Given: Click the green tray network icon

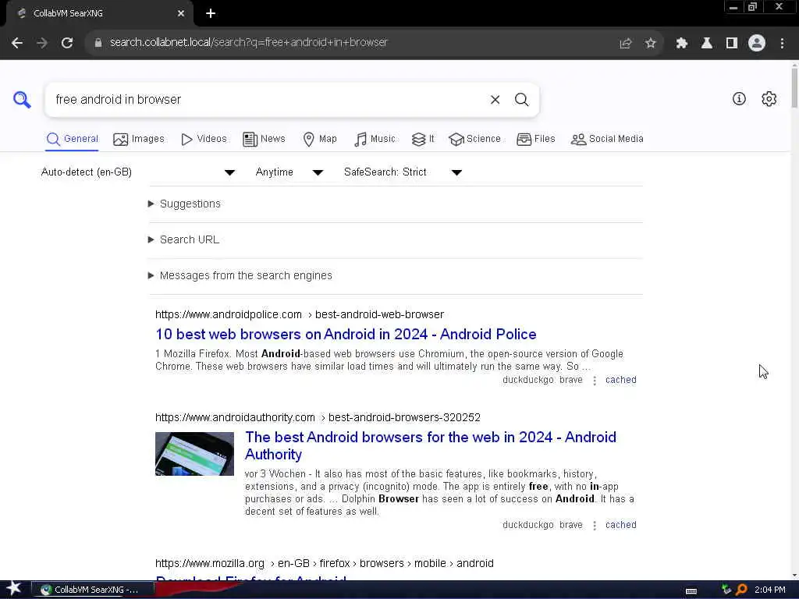Looking at the screenshot, I should [726, 590].
